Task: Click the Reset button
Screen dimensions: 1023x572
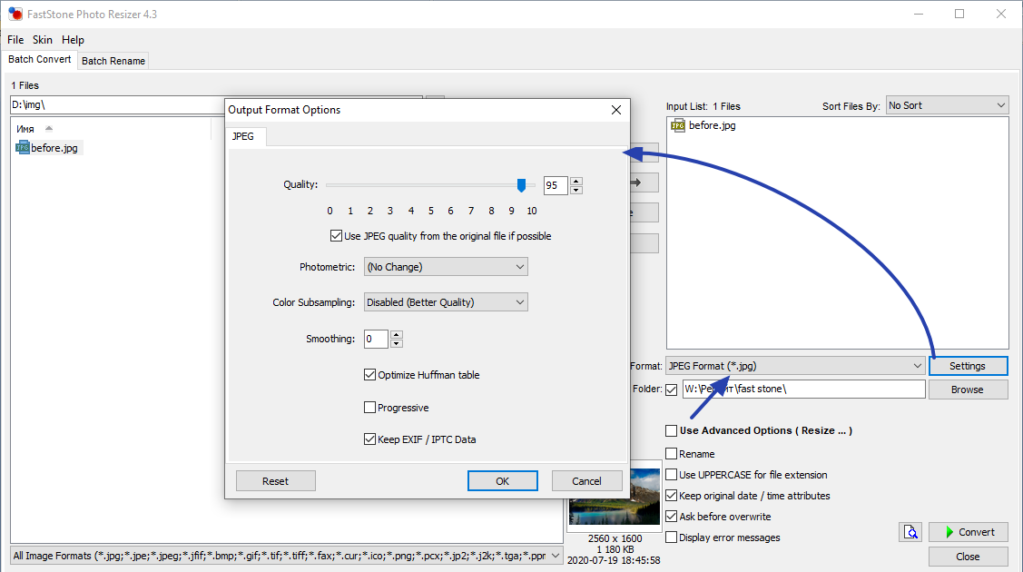Action: pyautogui.click(x=275, y=481)
